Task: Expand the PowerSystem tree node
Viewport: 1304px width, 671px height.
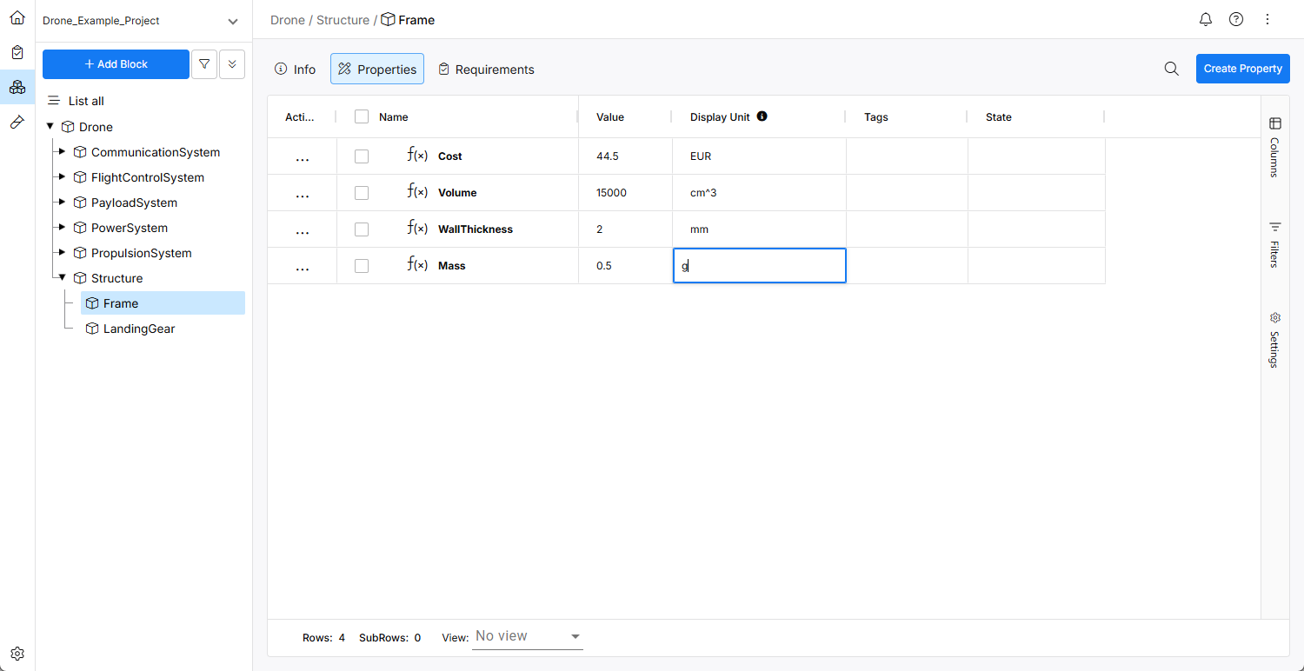Action: pyautogui.click(x=62, y=228)
